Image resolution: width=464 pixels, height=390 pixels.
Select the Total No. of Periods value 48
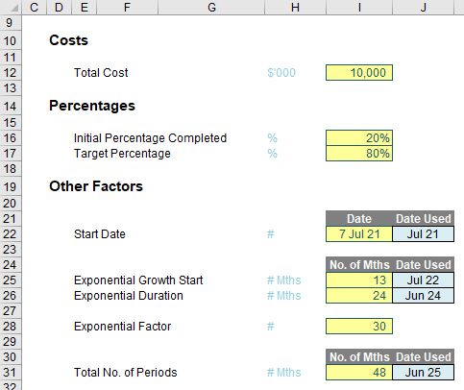[359, 373]
